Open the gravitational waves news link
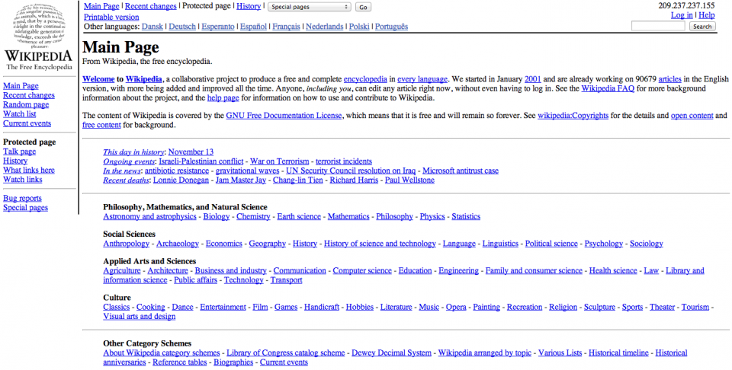 pyautogui.click(x=247, y=171)
